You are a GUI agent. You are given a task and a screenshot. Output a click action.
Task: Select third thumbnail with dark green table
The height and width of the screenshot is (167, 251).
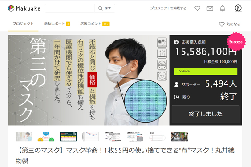coord(68,137)
